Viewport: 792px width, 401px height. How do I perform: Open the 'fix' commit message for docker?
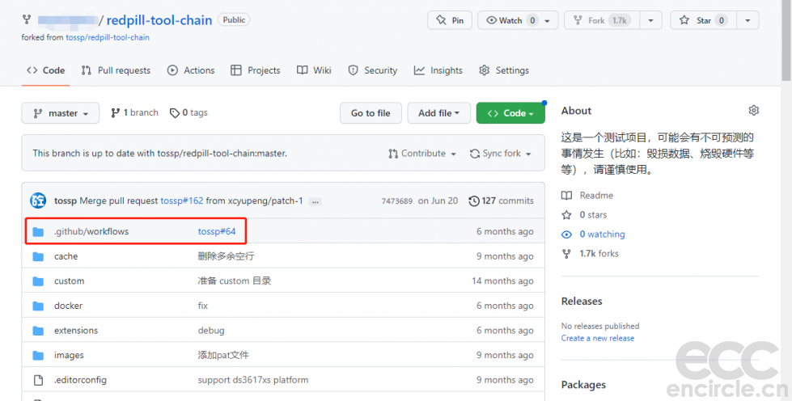pos(202,306)
